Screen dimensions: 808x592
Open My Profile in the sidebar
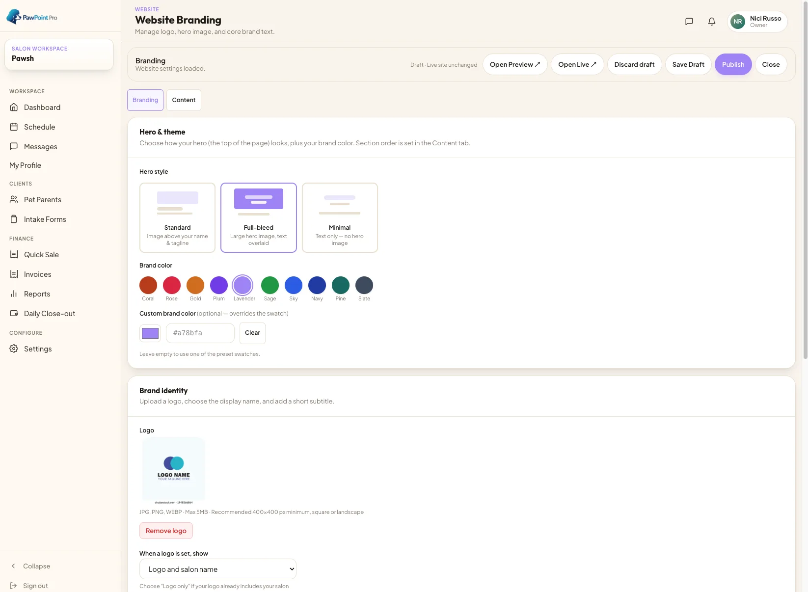pyautogui.click(x=26, y=165)
